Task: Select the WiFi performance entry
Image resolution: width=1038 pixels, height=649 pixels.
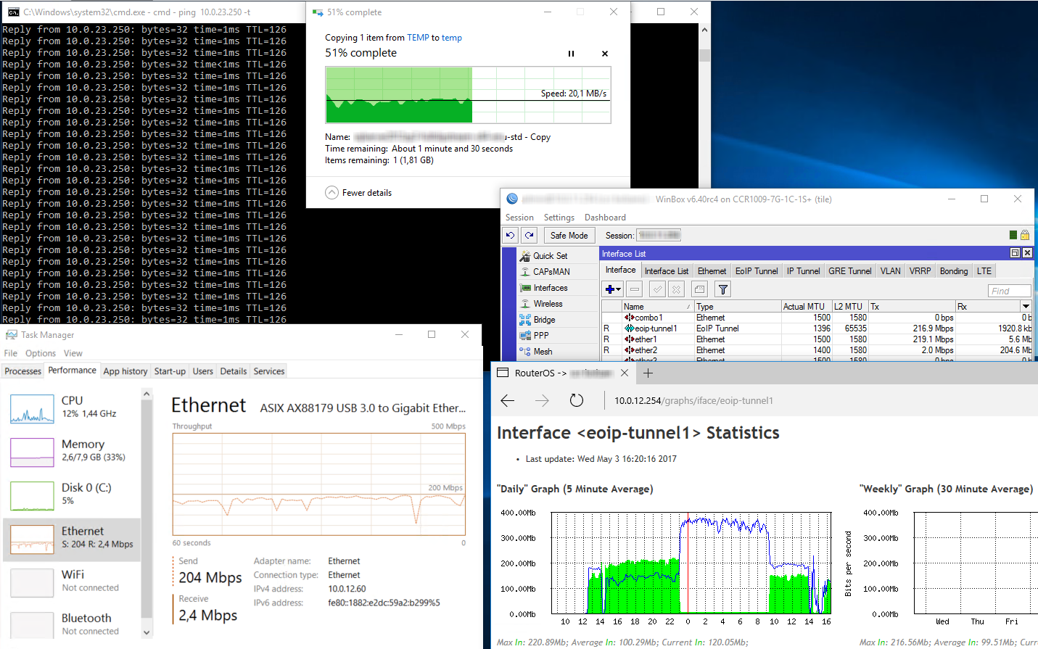Action: pos(73,583)
